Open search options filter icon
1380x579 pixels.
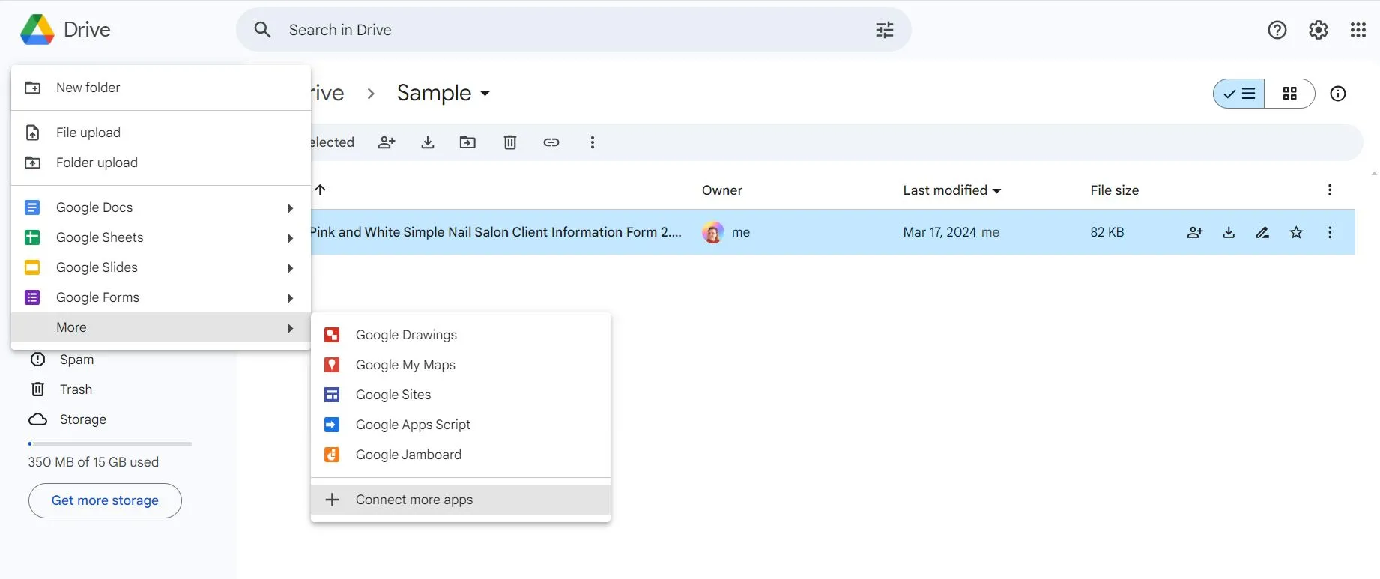pyautogui.click(x=885, y=30)
